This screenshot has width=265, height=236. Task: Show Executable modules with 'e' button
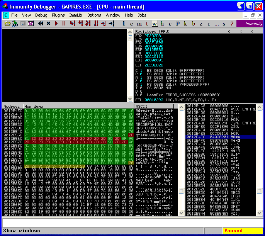(131, 24)
